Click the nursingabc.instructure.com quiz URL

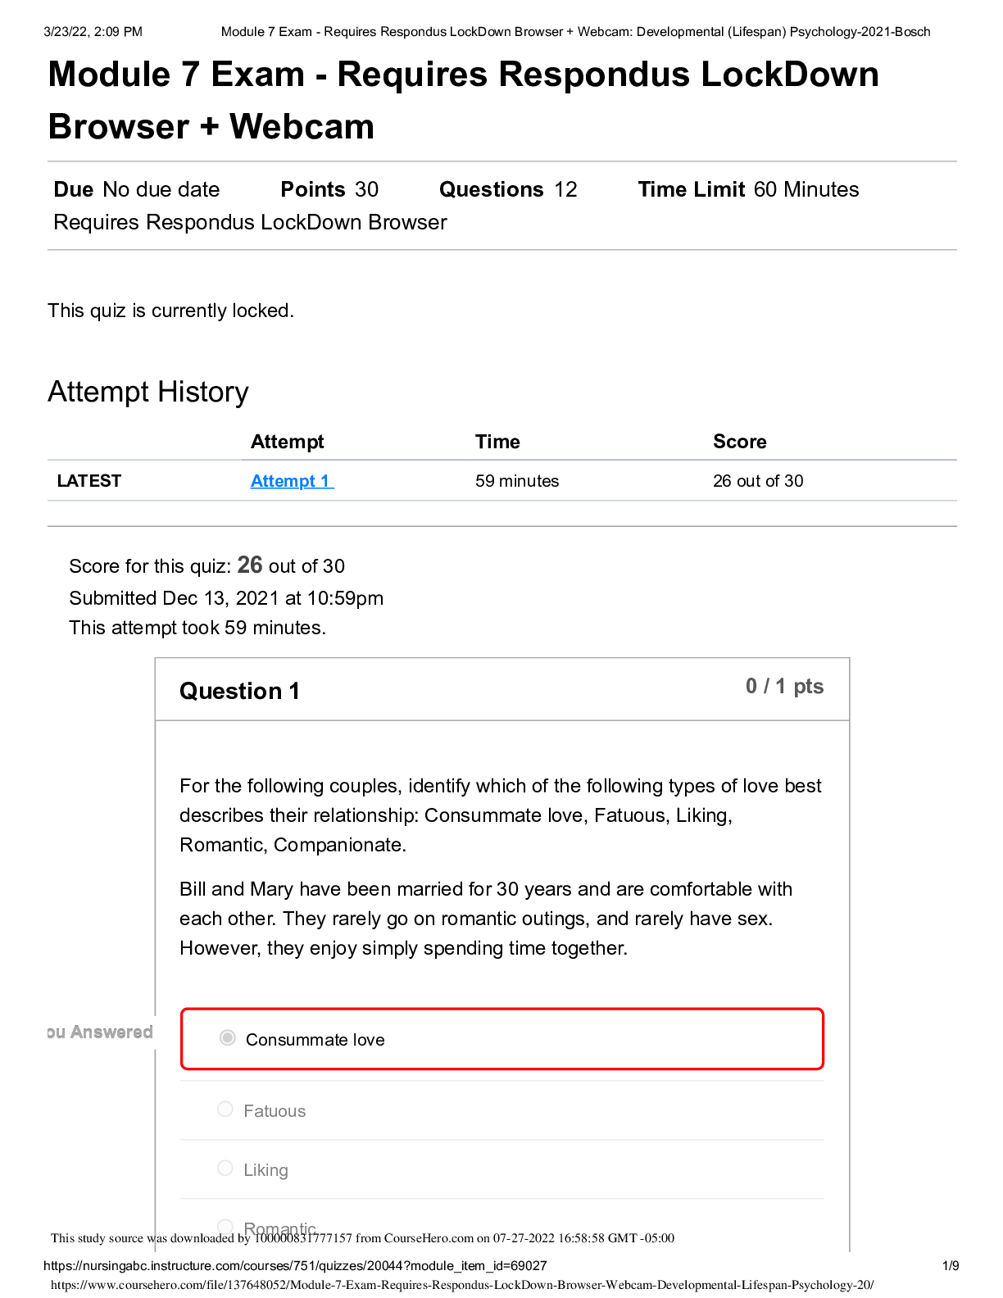pyautogui.click(x=295, y=1266)
